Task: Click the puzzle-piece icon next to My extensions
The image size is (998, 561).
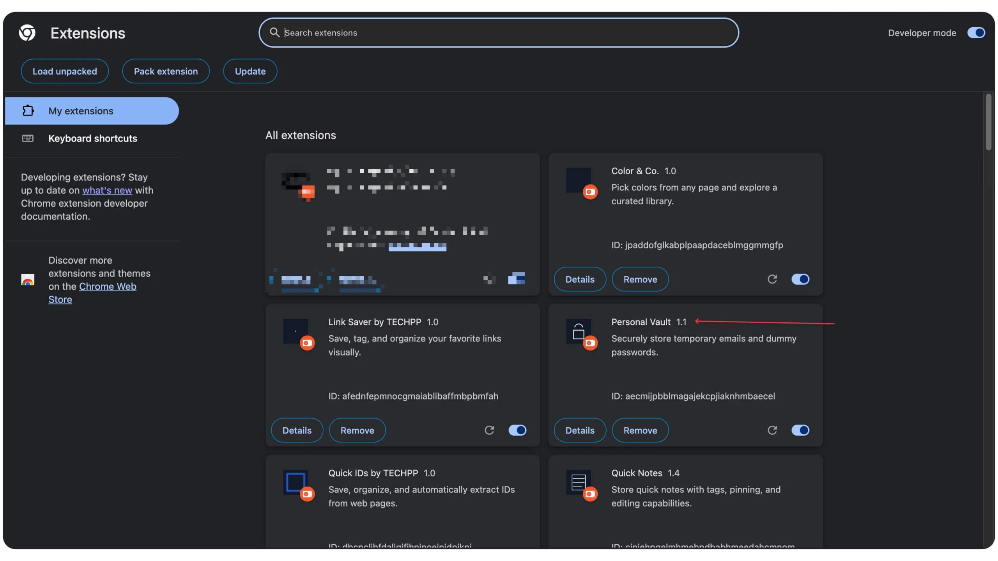Action: pyautogui.click(x=28, y=111)
